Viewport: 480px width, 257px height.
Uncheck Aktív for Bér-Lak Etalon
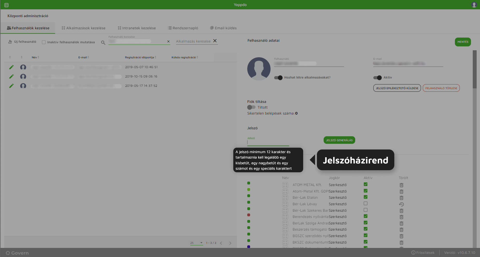(x=366, y=197)
